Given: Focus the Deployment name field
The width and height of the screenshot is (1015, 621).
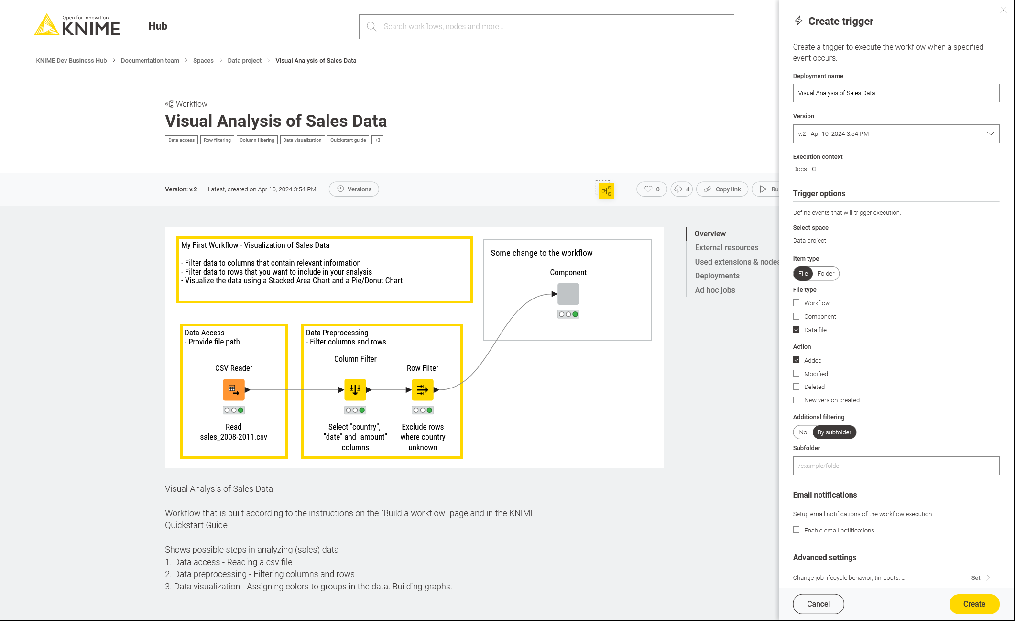Looking at the screenshot, I should (896, 93).
